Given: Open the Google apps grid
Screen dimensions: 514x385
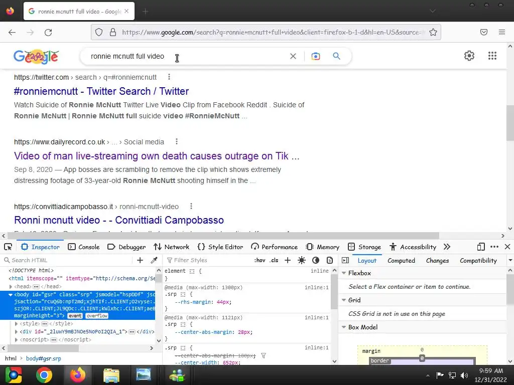Looking at the screenshot, I should point(492,56).
